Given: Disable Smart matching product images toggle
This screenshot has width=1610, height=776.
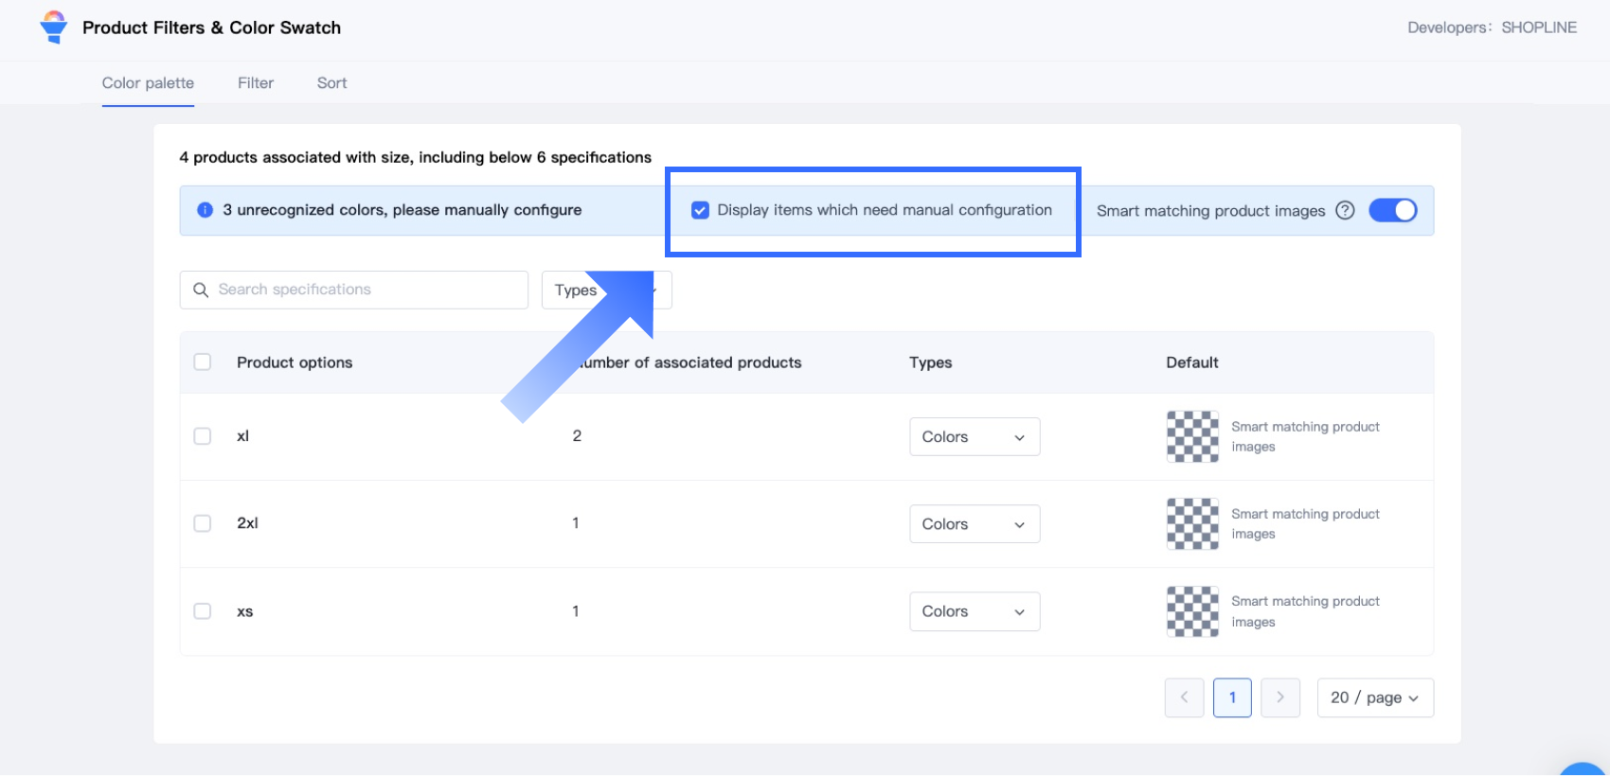Looking at the screenshot, I should click(x=1392, y=210).
